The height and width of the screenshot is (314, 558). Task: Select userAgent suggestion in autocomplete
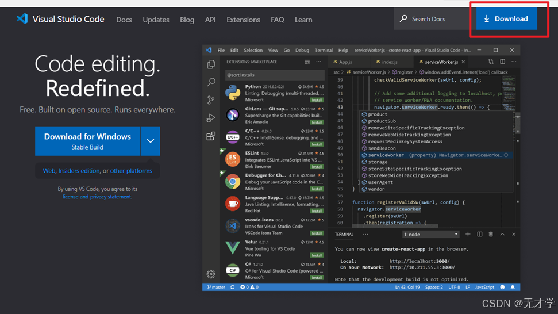436,182
